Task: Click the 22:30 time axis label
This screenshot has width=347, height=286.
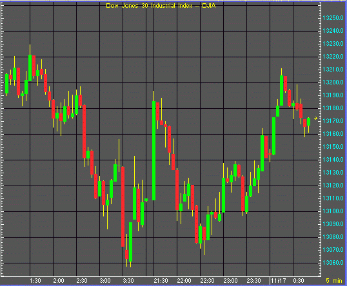Action: (x=207, y=281)
